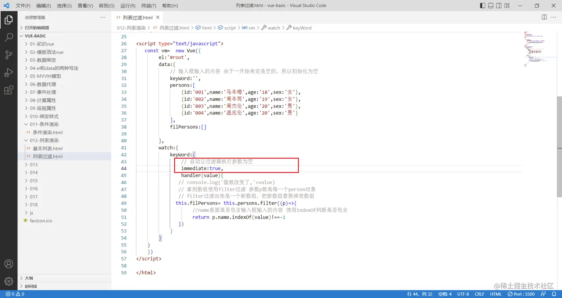The image size is (562, 298).
Task: Expand the 03-数据绑定 folder
Action: tap(64, 60)
